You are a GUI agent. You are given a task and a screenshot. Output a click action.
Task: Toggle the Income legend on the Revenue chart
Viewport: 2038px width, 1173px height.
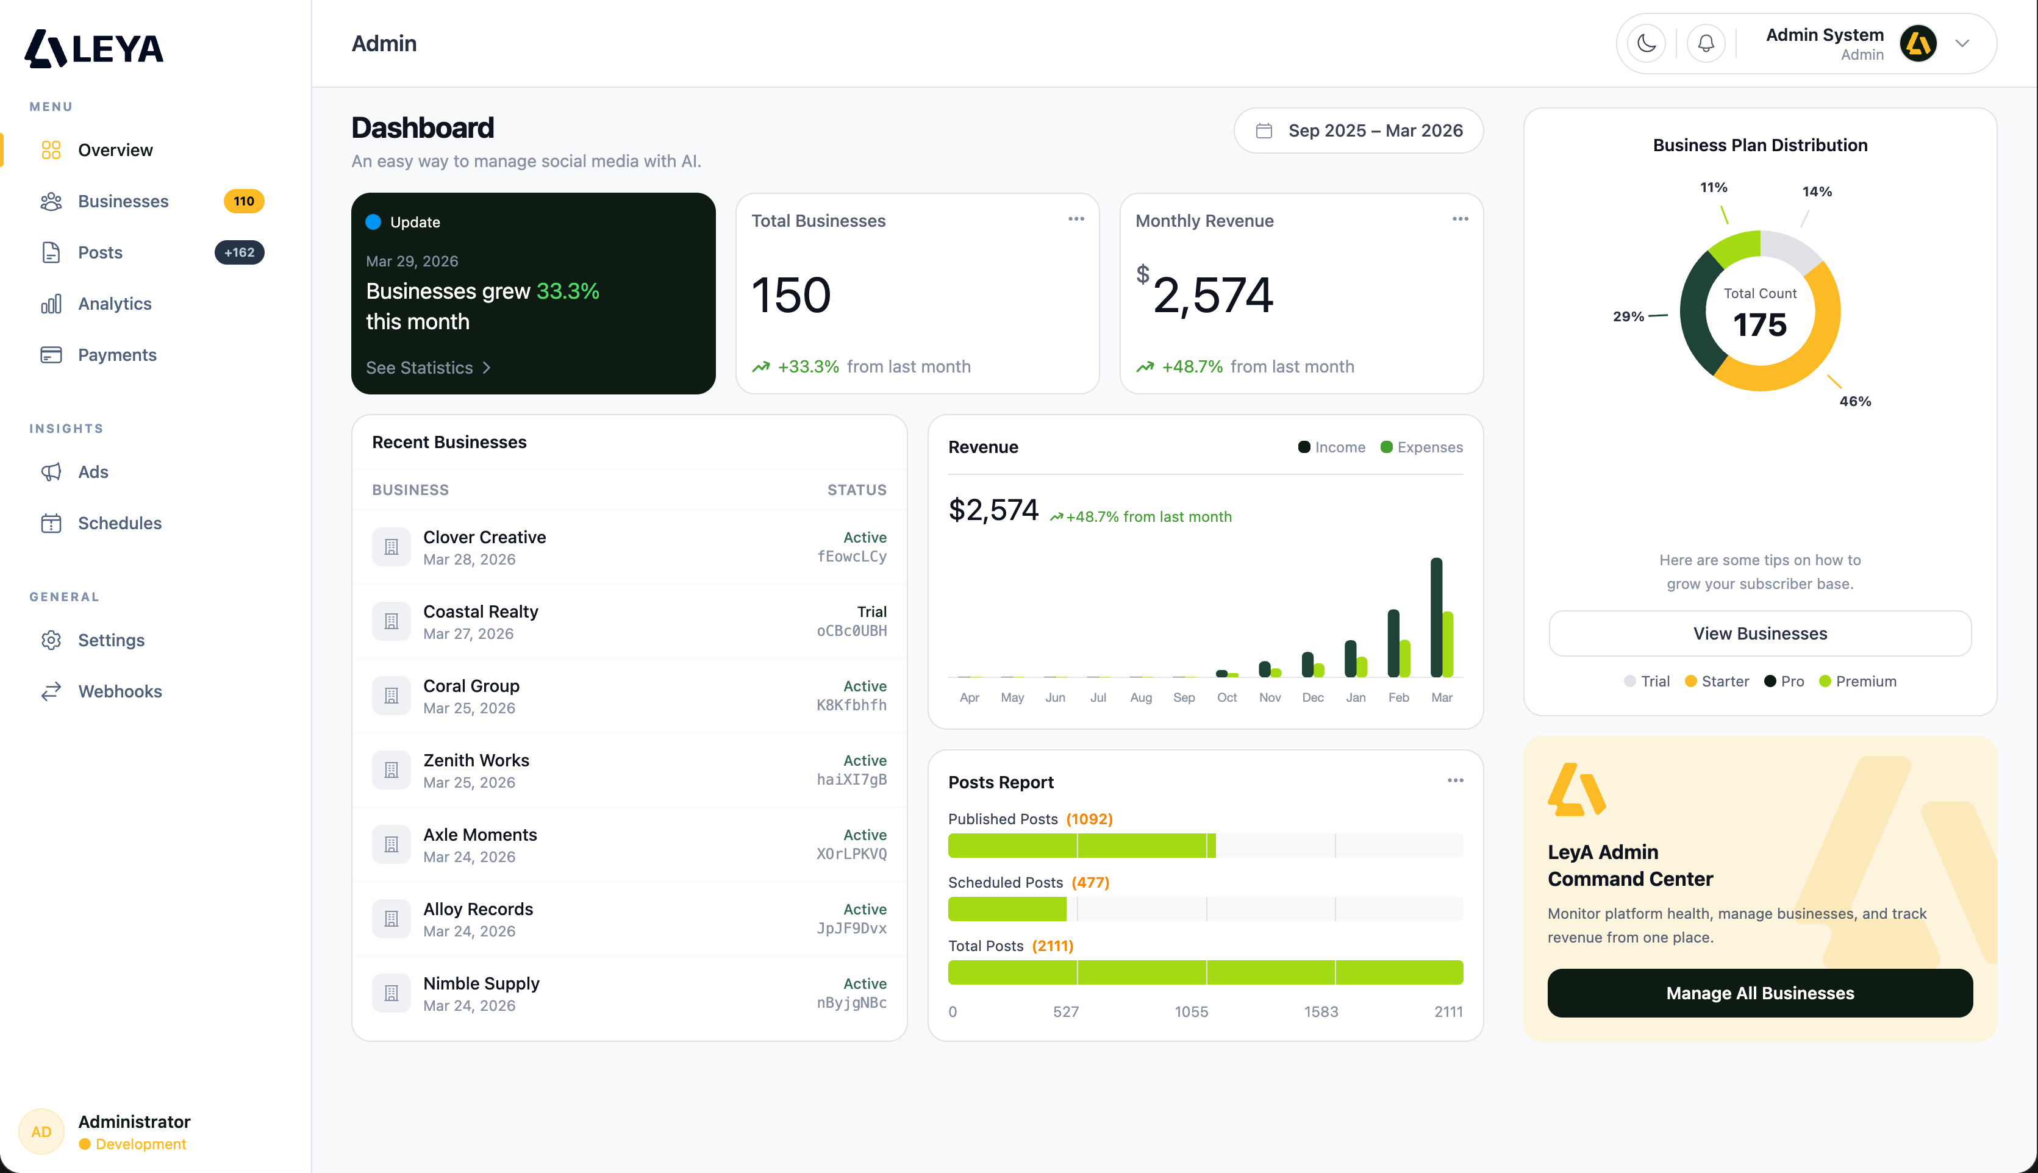click(x=1331, y=446)
